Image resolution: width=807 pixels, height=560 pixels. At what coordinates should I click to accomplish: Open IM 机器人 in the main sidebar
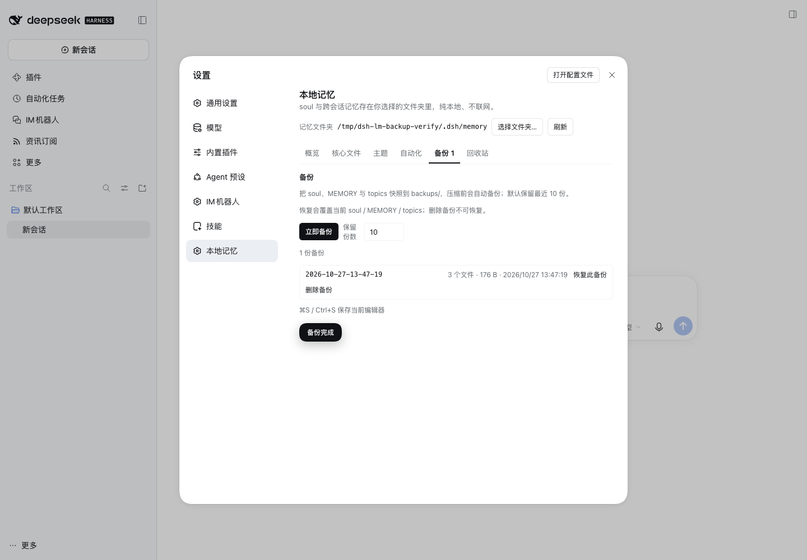(x=78, y=120)
